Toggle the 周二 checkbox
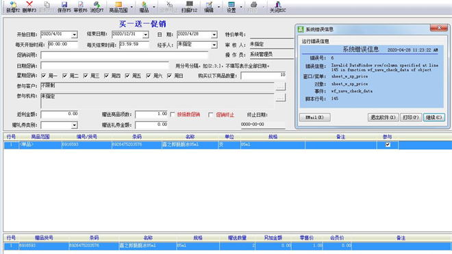Screen dimensions: 452x254 64,76
